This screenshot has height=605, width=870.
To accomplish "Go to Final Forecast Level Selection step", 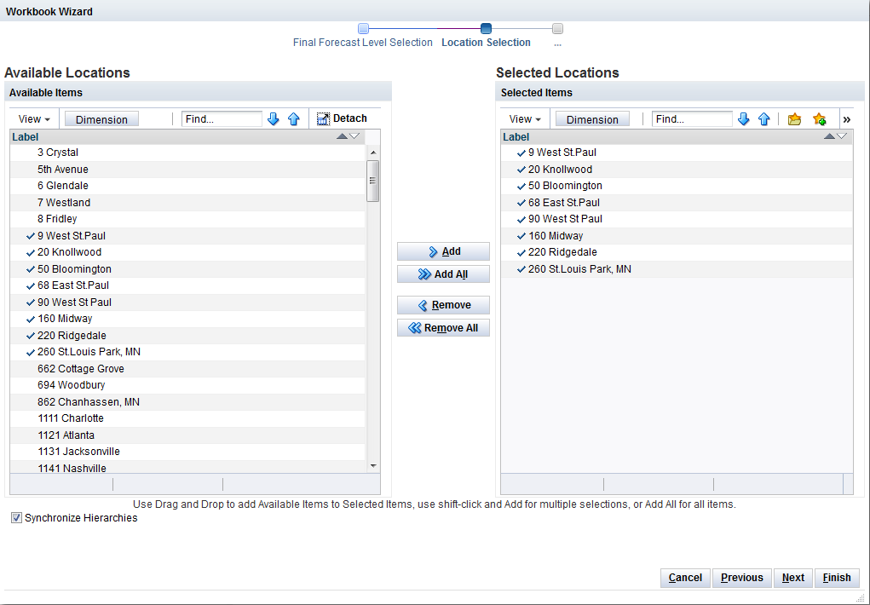I will click(363, 43).
